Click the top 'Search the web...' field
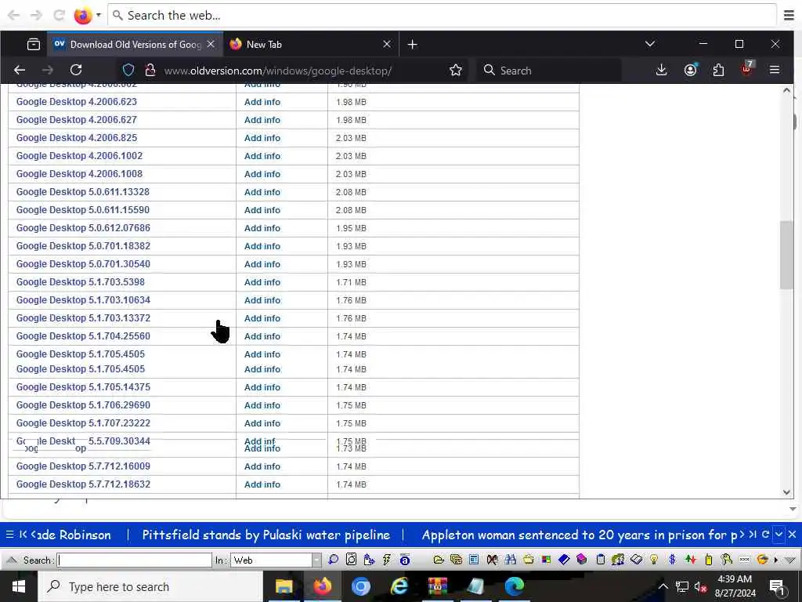This screenshot has width=802, height=602. click(442, 16)
